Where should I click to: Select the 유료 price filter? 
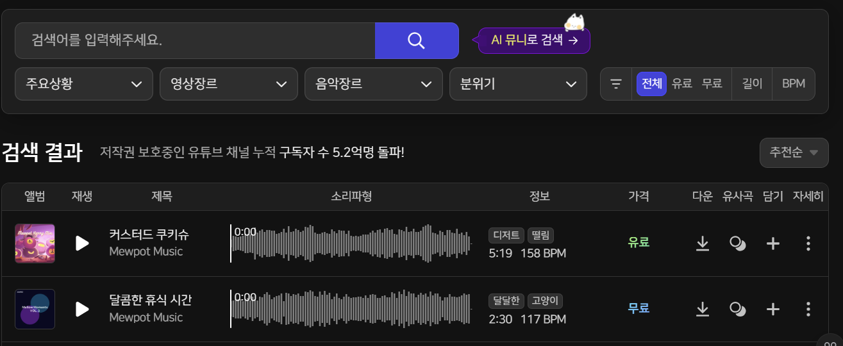(x=682, y=84)
